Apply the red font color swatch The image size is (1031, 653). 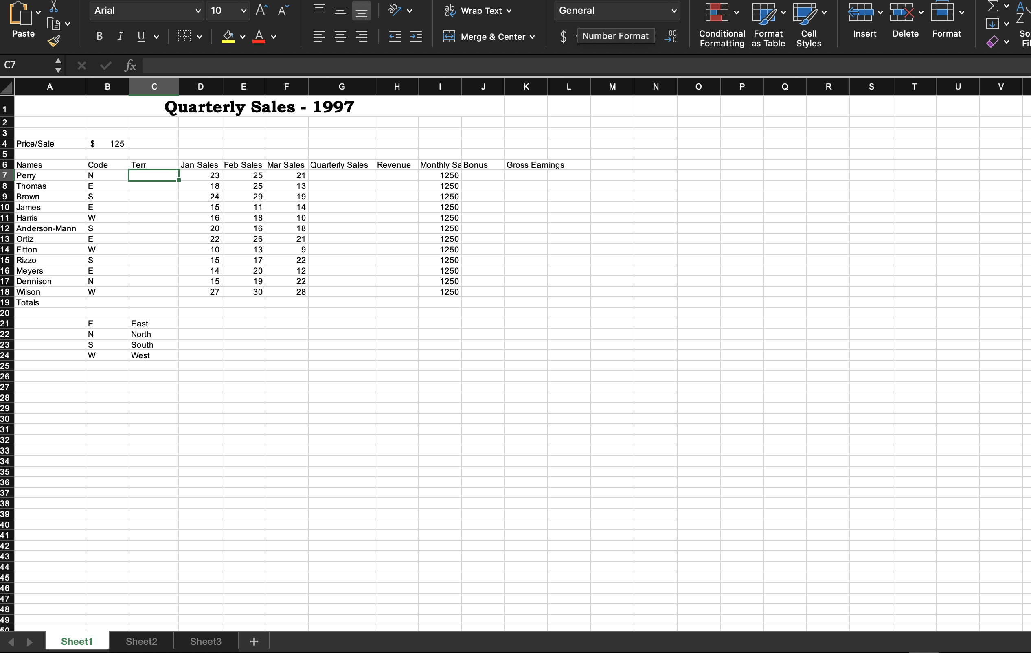pos(259,36)
